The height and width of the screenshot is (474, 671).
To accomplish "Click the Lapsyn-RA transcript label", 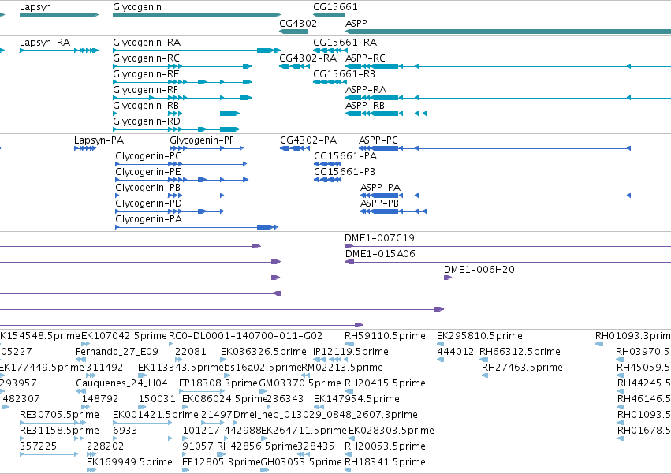I will (x=44, y=43).
